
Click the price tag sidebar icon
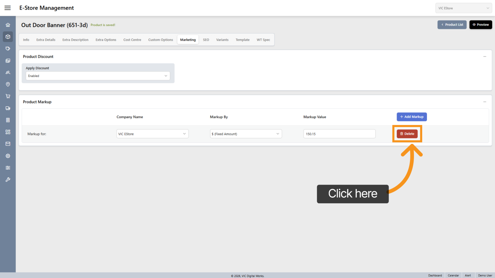(8, 49)
